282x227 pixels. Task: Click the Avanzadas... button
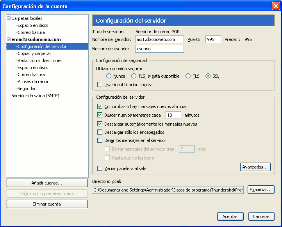255,167
